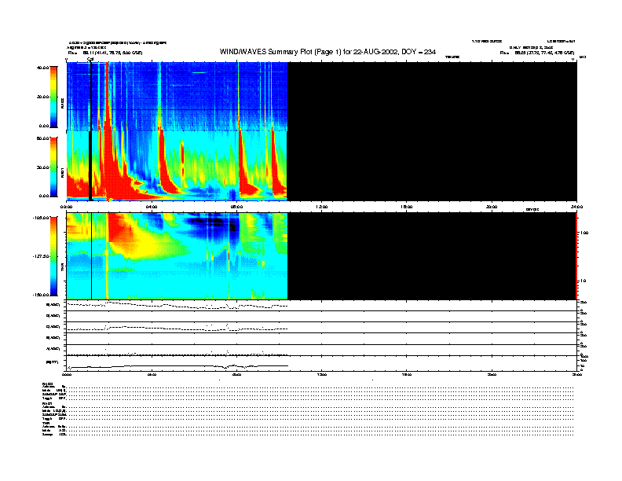The image size is (622, 481).
Task: Click the Cal marker above the RAD2 panel
Action: (x=90, y=60)
